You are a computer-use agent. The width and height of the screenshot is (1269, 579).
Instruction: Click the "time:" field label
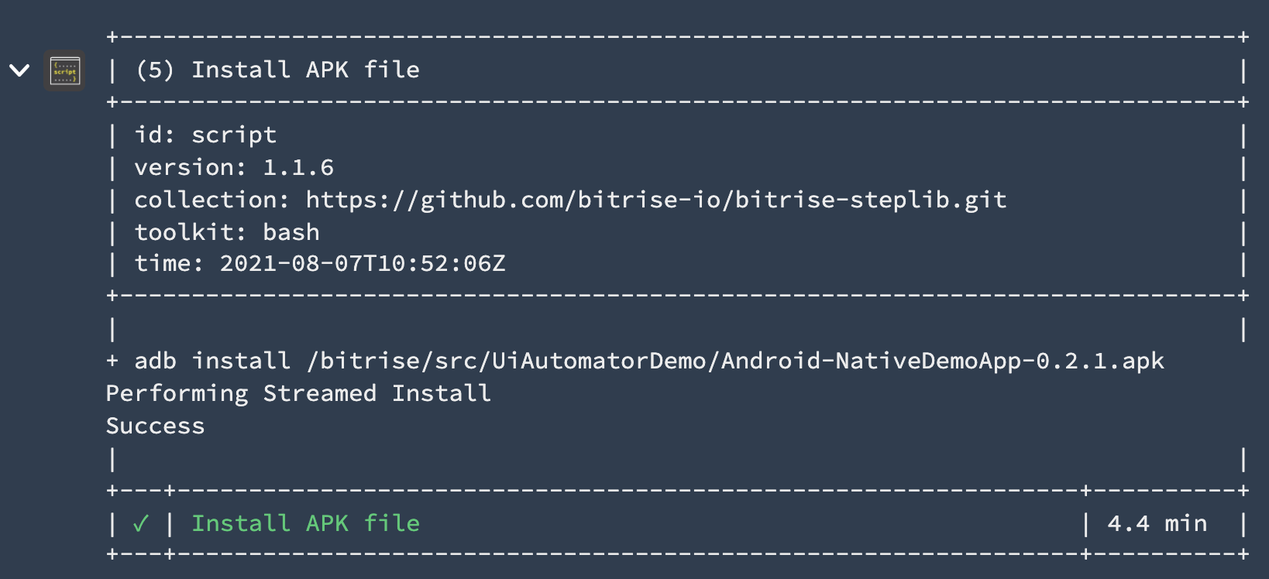pos(169,264)
